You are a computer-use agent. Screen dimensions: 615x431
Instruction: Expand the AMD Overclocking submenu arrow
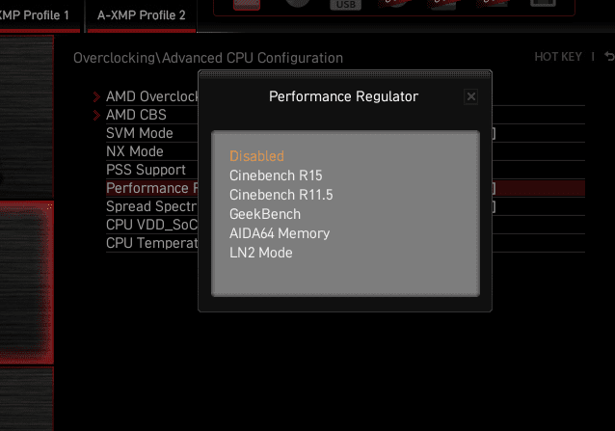(96, 96)
